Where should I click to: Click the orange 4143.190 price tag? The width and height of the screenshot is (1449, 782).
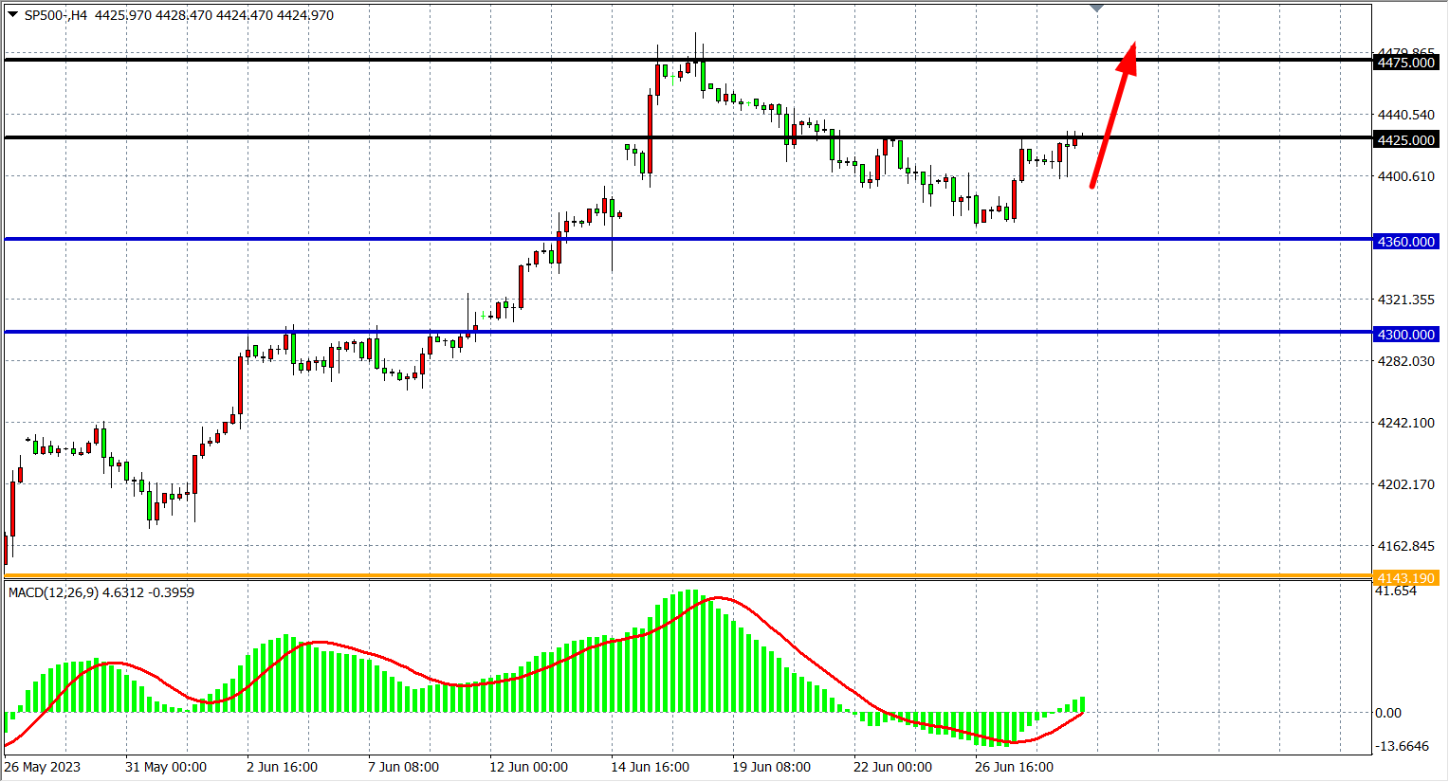[1405, 578]
